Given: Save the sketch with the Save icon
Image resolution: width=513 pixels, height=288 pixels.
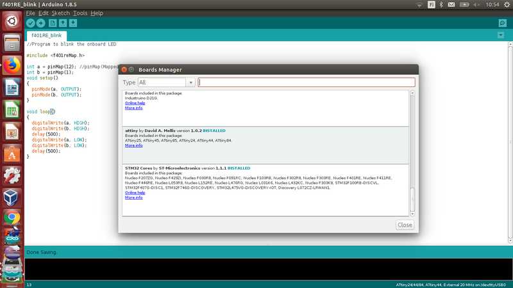Looking at the screenshot, I should [x=73, y=23].
